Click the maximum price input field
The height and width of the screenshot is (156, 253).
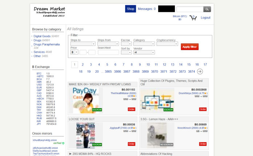tap(92, 52)
